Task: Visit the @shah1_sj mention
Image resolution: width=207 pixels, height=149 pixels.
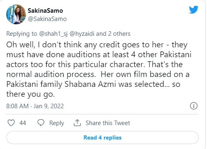Action: coord(53,34)
